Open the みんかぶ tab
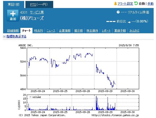The image size is (156, 118). tap(134, 31)
